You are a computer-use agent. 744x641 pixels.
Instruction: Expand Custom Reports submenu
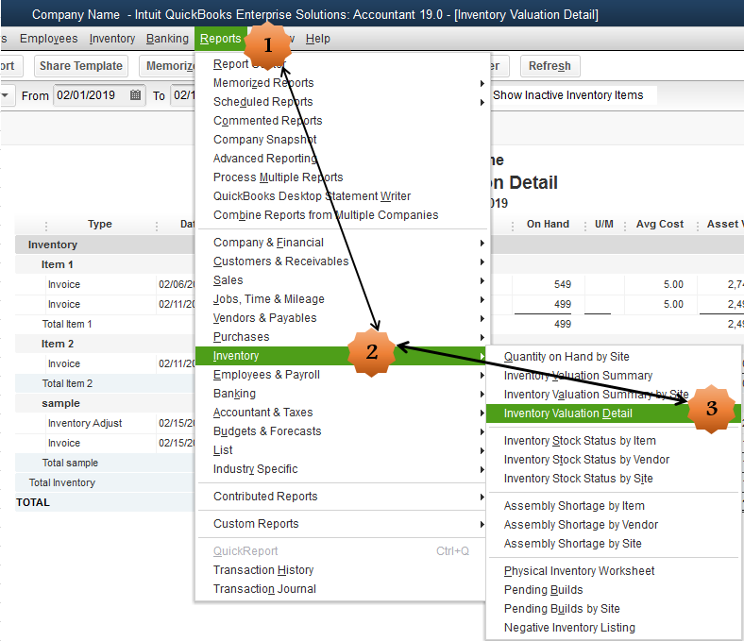click(x=342, y=524)
